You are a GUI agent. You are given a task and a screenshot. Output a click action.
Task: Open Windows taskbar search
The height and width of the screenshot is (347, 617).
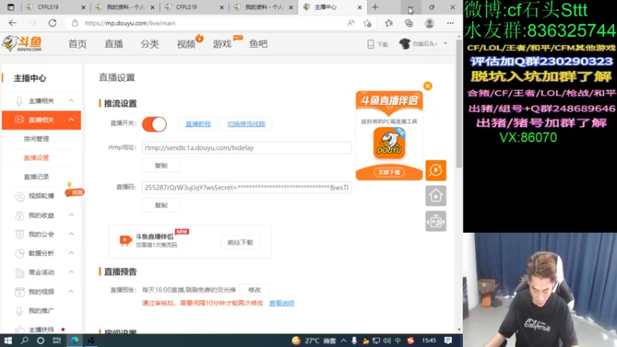25,340
